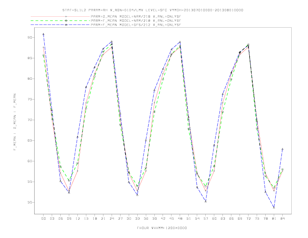The image size is (308, 238).
Task: Click x-axis tick label 36
Action: [x=146, y=219]
